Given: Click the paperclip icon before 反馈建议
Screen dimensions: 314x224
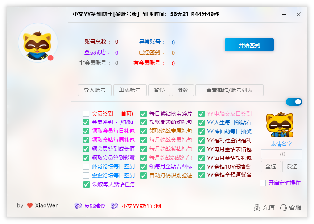Looking at the screenshot, I should point(78,206).
